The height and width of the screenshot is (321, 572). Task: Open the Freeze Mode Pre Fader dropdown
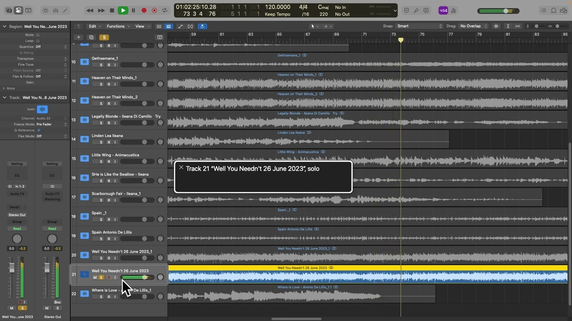[51, 124]
